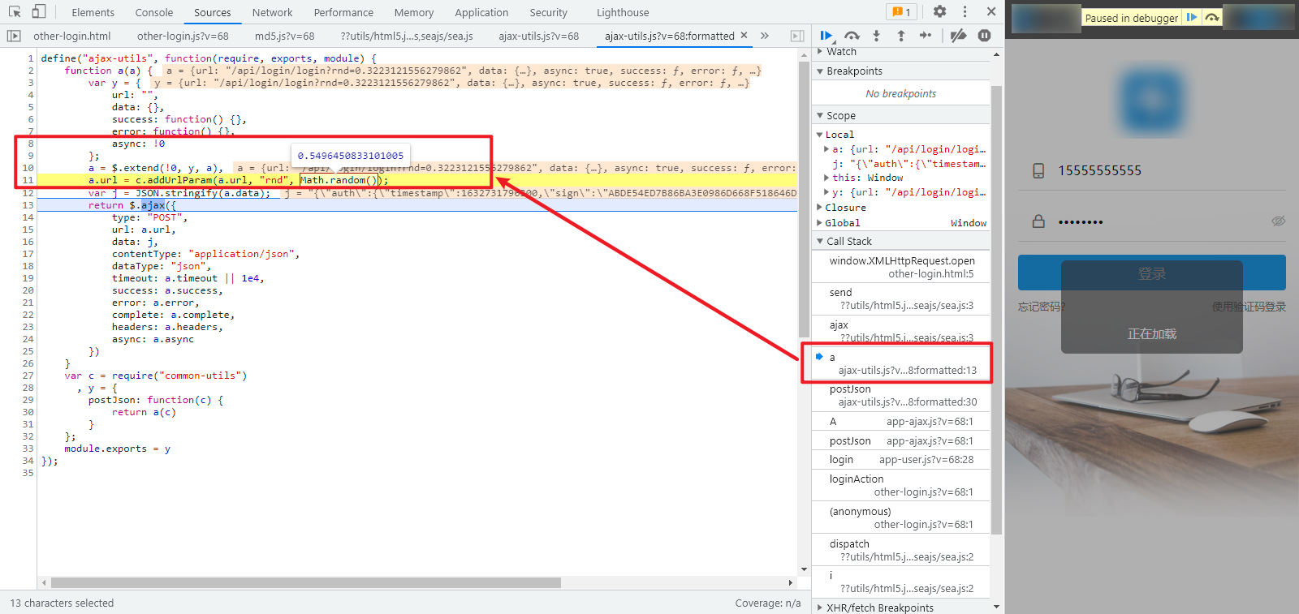
Task: Select the dispatch call stack frame
Action: point(901,550)
